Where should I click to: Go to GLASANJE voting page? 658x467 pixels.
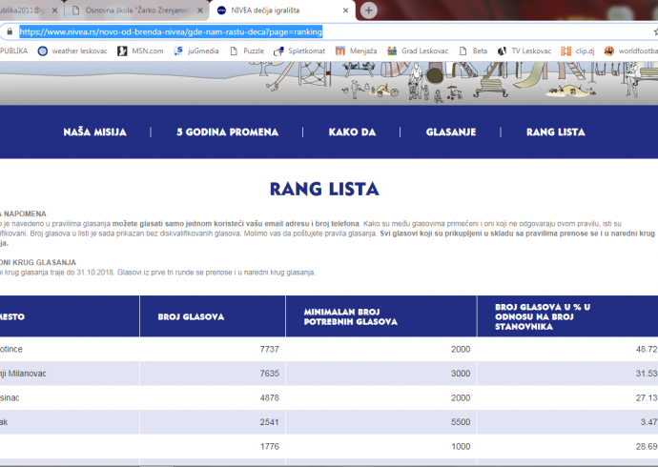(451, 132)
